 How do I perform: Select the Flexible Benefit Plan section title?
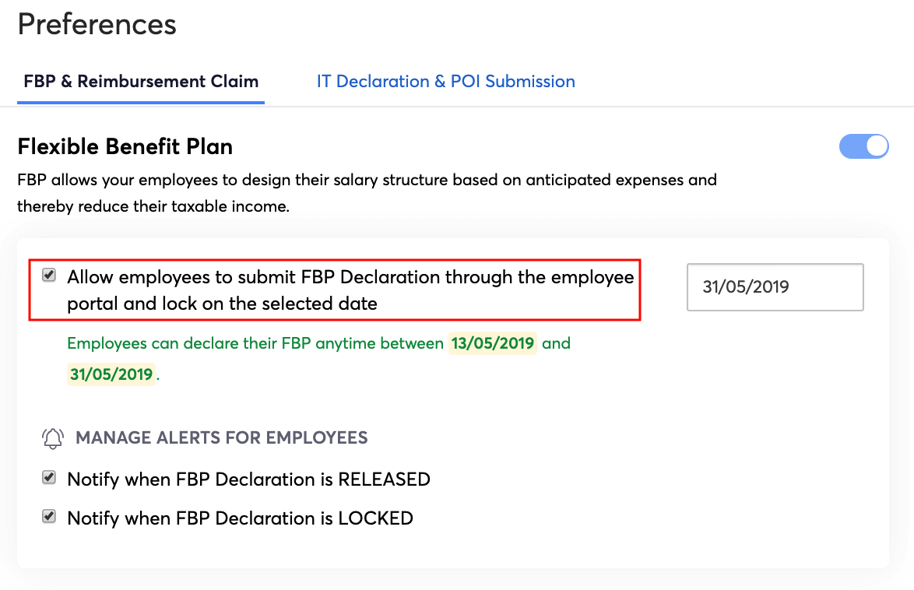click(x=123, y=146)
